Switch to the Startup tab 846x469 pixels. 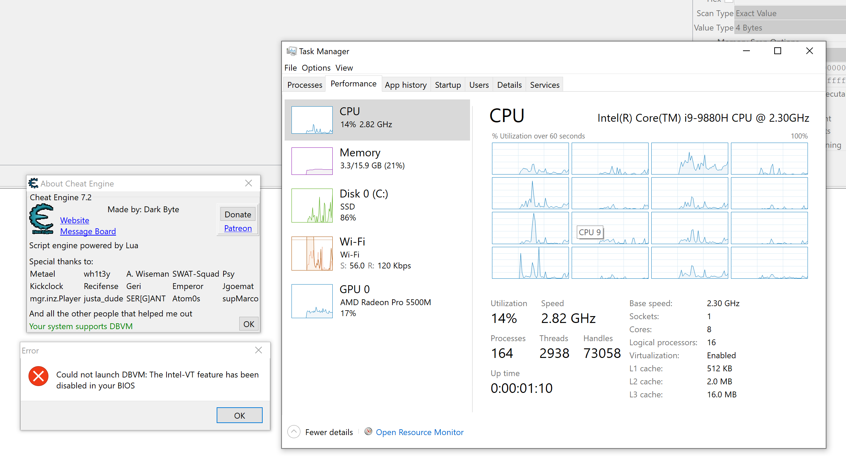click(448, 85)
